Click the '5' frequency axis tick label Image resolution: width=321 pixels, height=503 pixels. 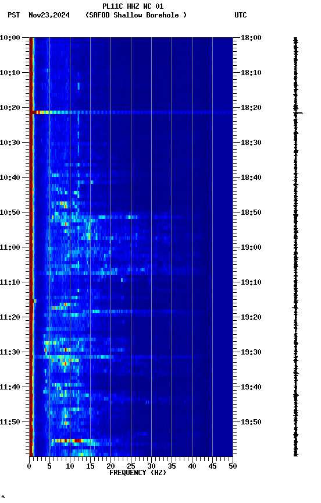(49, 466)
